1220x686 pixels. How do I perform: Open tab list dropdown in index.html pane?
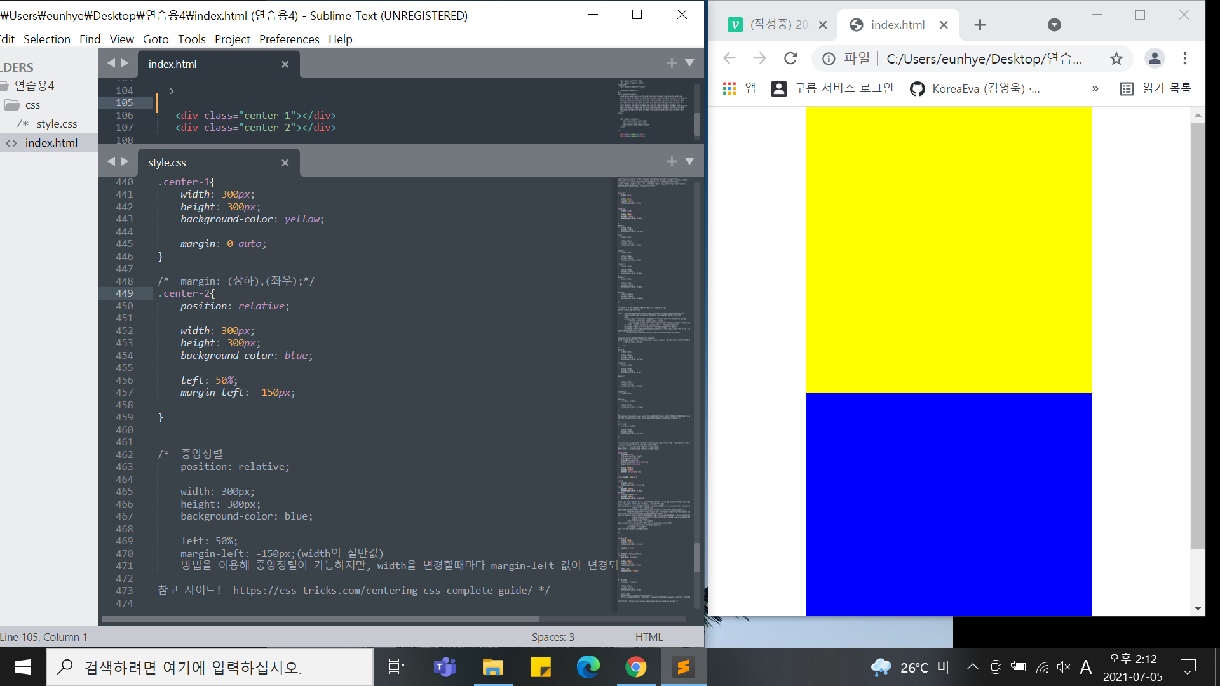[689, 63]
